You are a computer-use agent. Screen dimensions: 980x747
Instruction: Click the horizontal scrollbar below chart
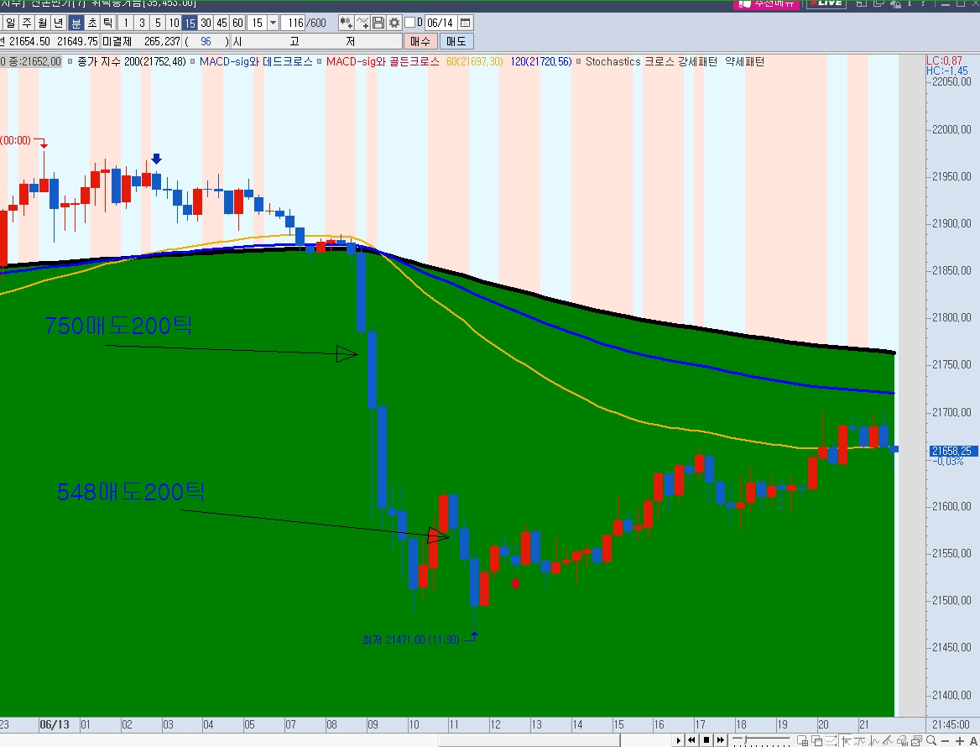click(529, 740)
